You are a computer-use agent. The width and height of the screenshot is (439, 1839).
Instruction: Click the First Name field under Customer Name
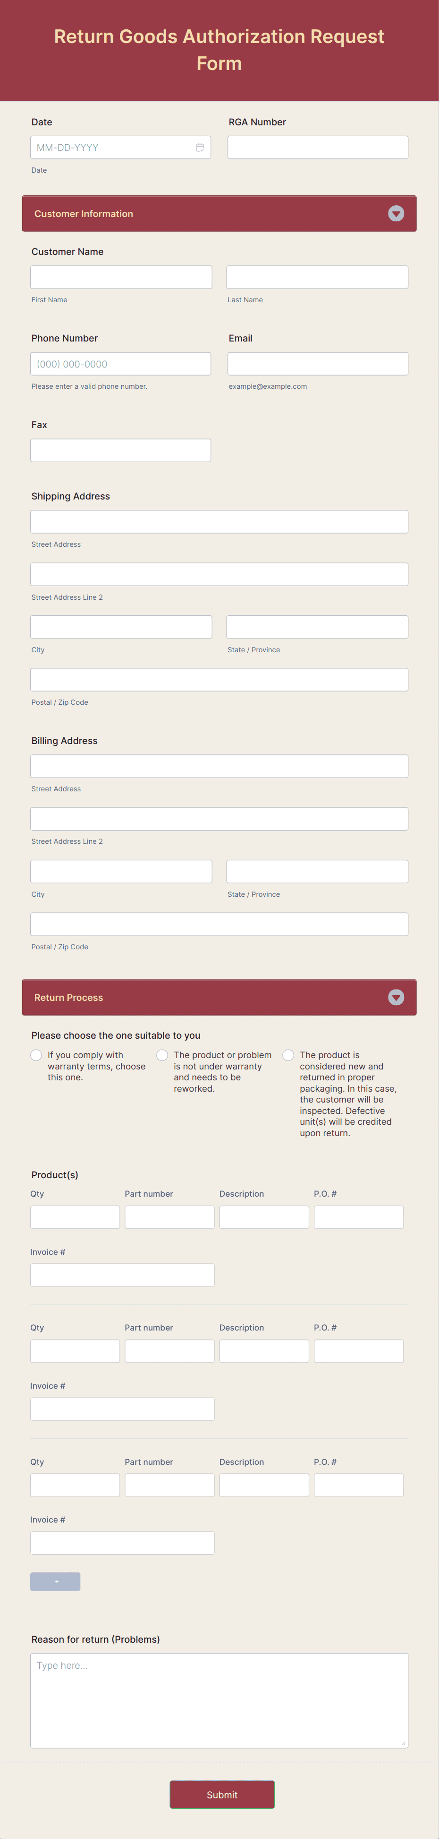click(121, 276)
